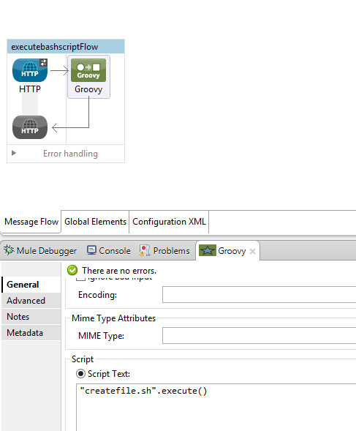Viewport: 356px width, 431px height.
Task: Click green checkmark no-errors icon
Action: point(72,270)
